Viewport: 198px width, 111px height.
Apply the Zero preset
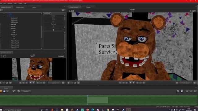point(54,18)
